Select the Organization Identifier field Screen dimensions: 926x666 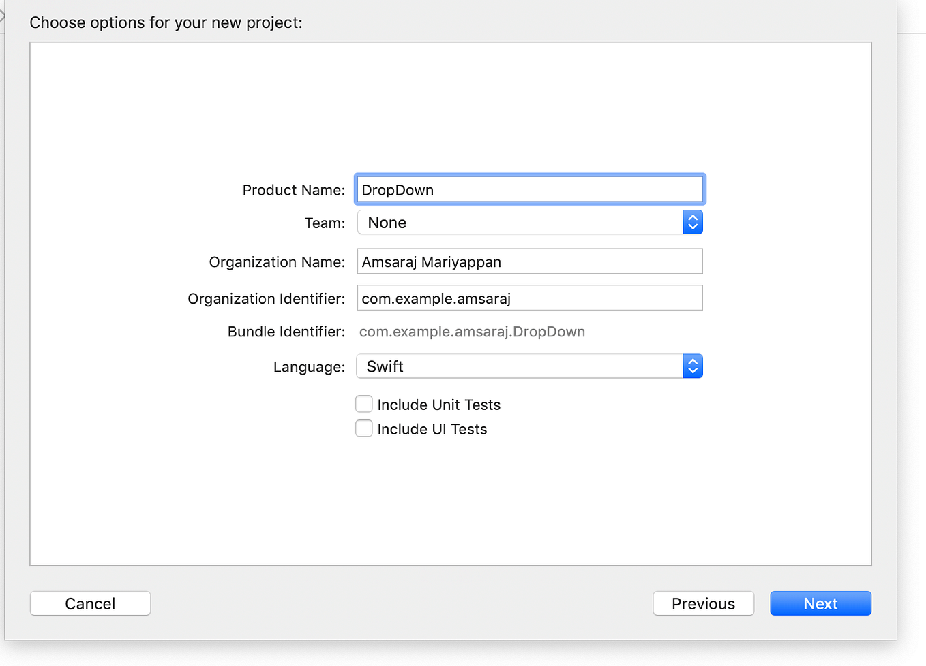(x=530, y=298)
